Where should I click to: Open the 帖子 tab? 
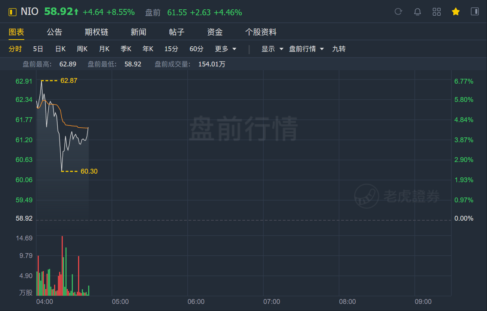[177, 32]
